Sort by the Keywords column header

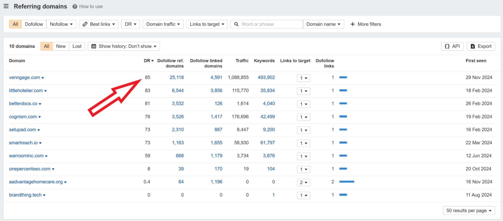264,61
